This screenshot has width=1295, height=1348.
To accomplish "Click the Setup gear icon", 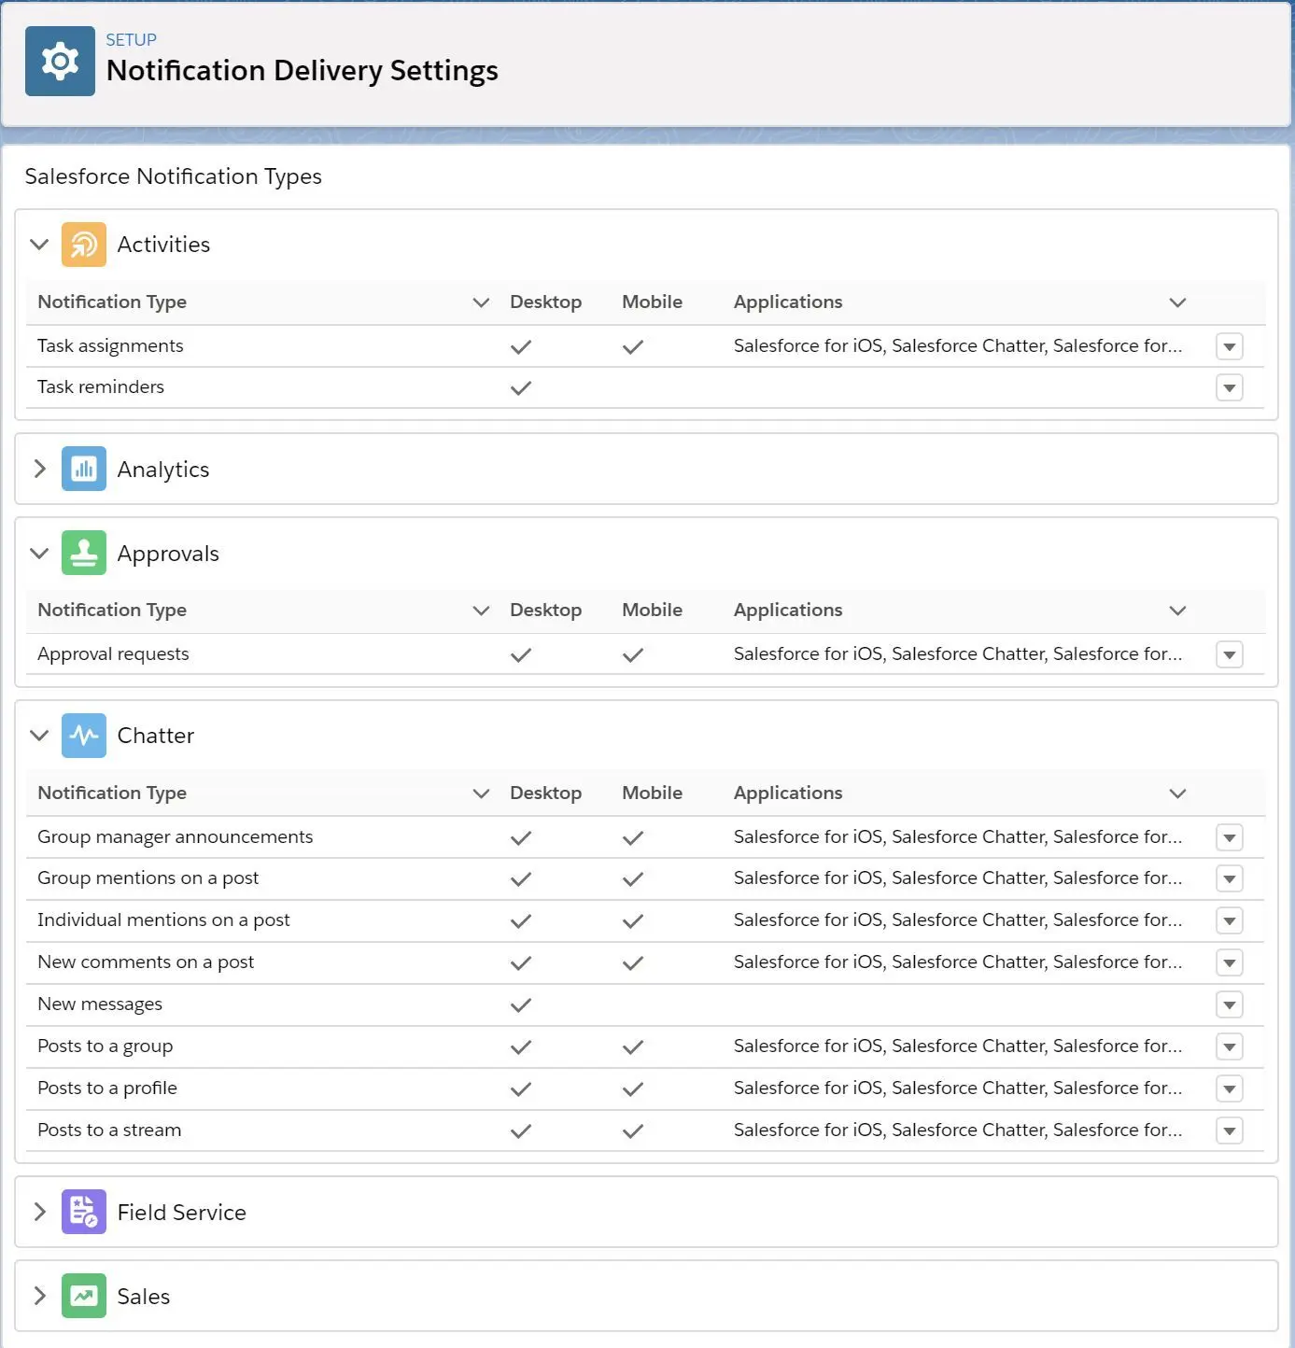I will point(60,62).
